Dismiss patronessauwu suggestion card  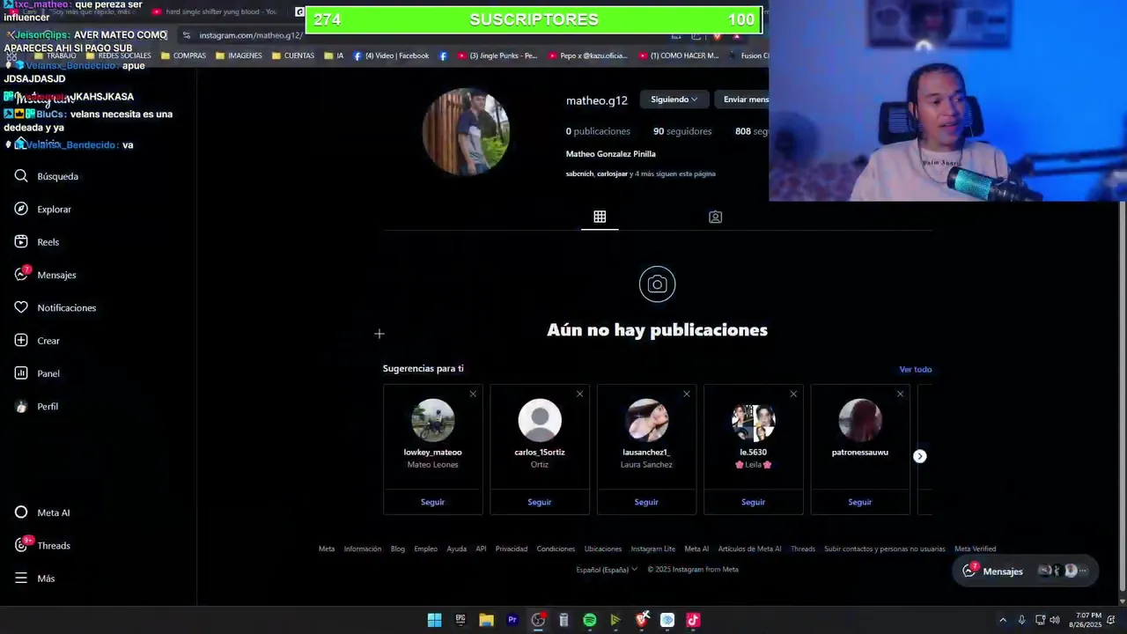[900, 394]
